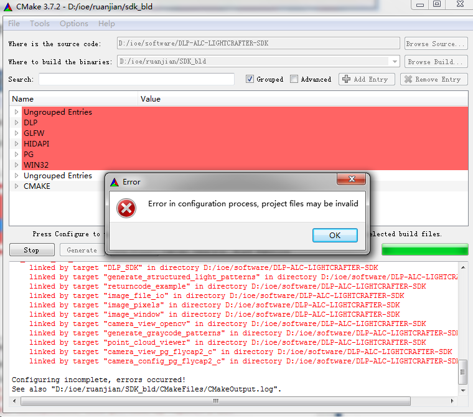Expand the PG group
This screenshot has height=417, width=473.
(16, 154)
